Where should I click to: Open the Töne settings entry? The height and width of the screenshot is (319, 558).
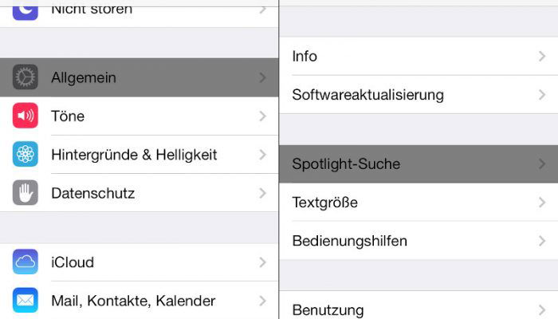click(139, 116)
